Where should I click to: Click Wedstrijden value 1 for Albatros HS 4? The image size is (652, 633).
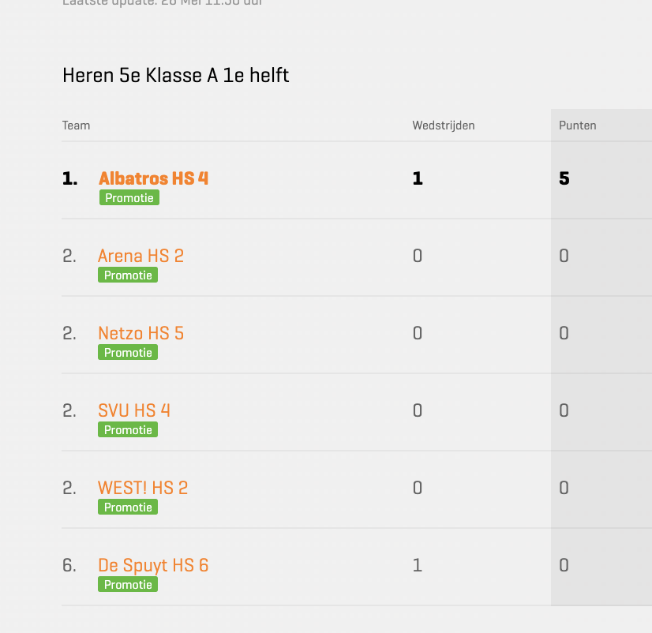418,178
